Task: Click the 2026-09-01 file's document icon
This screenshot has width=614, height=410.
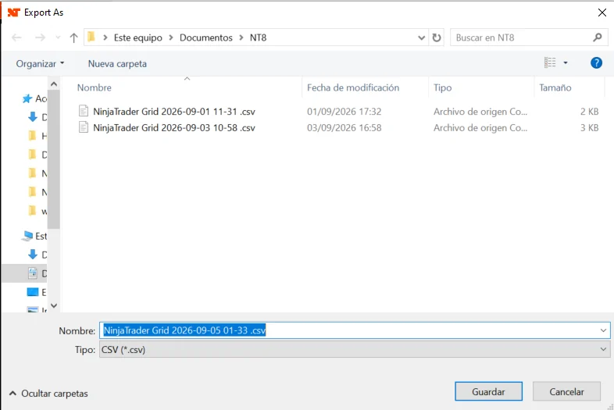Action: pyautogui.click(x=84, y=111)
